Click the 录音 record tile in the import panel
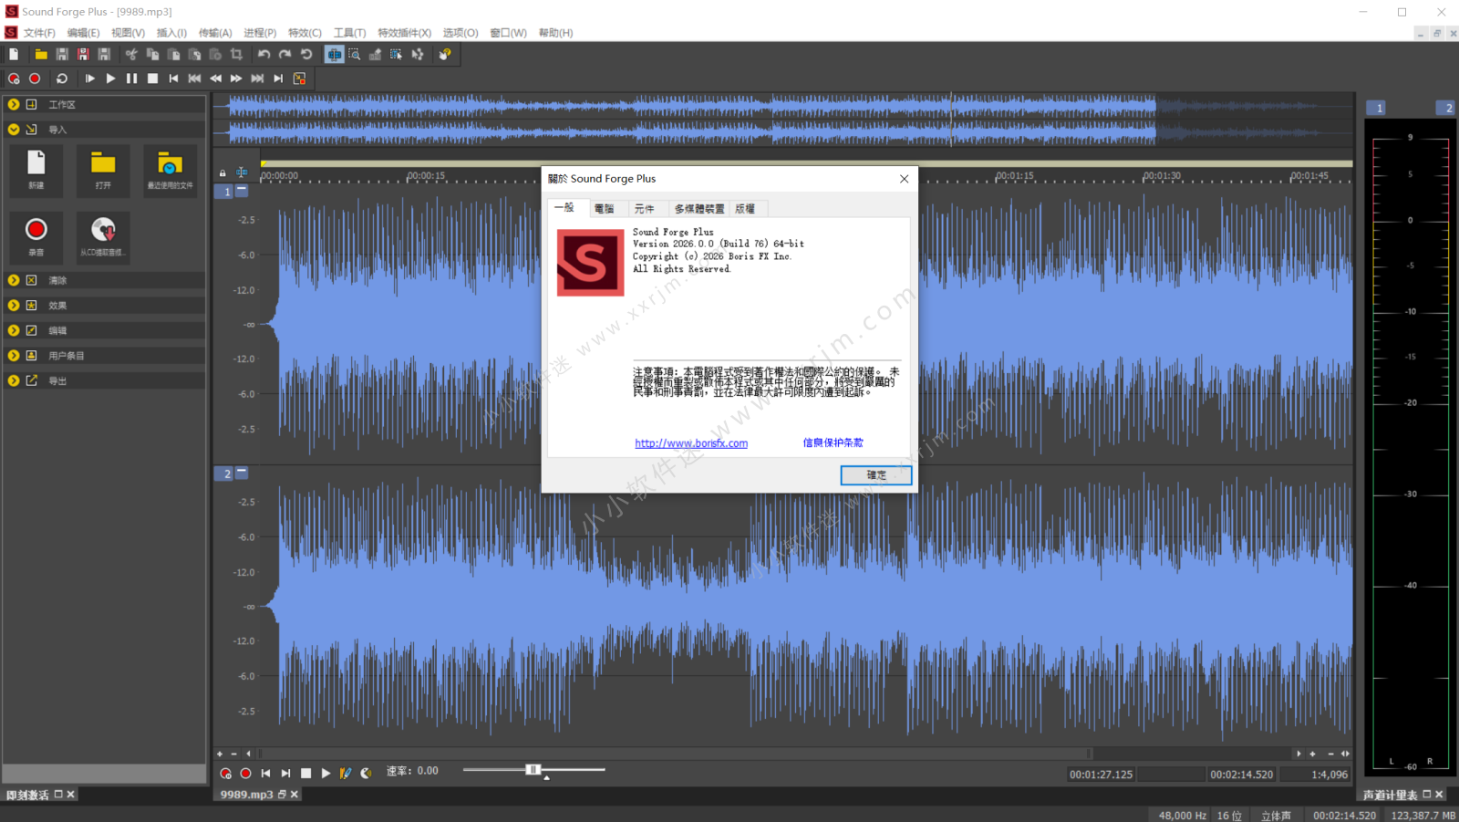 click(x=36, y=237)
